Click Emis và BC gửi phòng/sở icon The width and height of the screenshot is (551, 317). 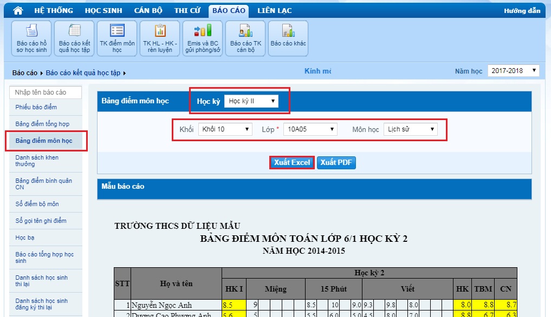tap(203, 38)
